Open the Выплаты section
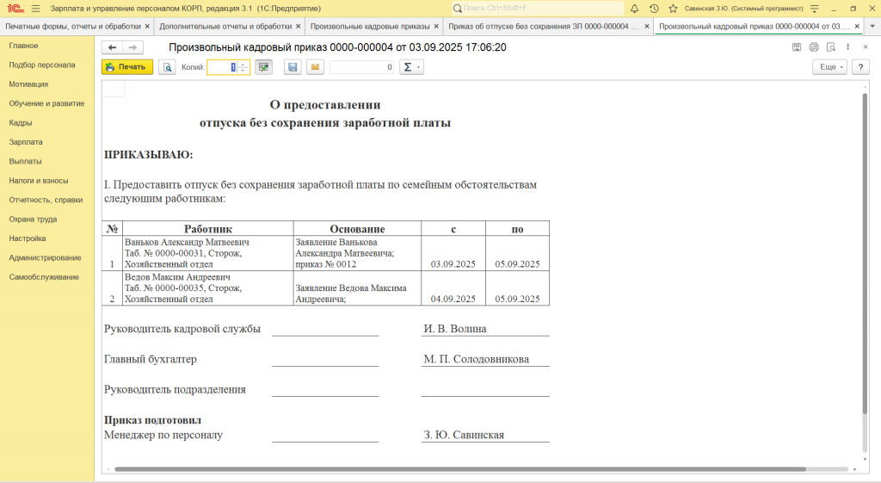 [x=25, y=161]
